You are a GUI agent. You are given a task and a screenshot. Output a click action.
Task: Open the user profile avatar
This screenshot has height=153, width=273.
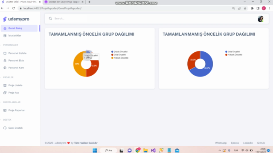261,19
